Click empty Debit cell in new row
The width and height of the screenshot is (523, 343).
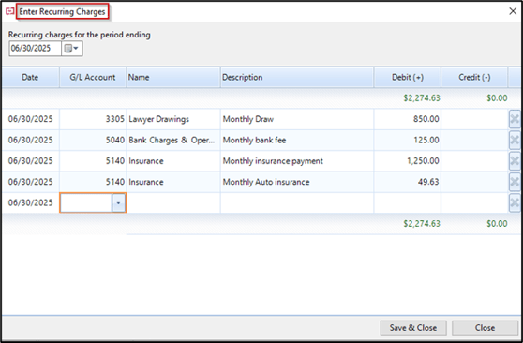tap(408, 202)
